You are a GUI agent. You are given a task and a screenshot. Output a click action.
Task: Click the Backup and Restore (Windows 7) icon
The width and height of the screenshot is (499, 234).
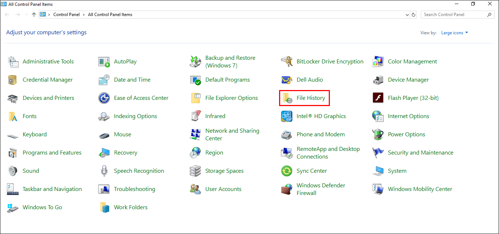(x=195, y=62)
